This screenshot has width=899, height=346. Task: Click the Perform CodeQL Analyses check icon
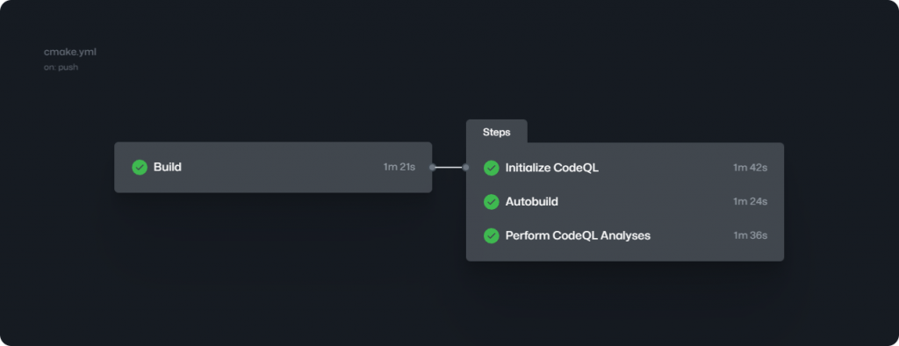[492, 236]
